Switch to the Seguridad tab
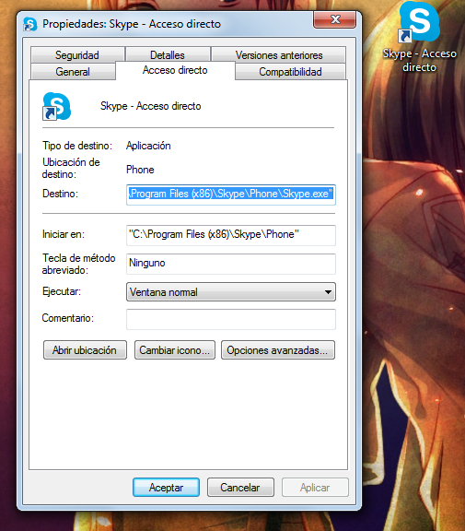The width and height of the screenshot is (465, 531). [x=77, y=55]
